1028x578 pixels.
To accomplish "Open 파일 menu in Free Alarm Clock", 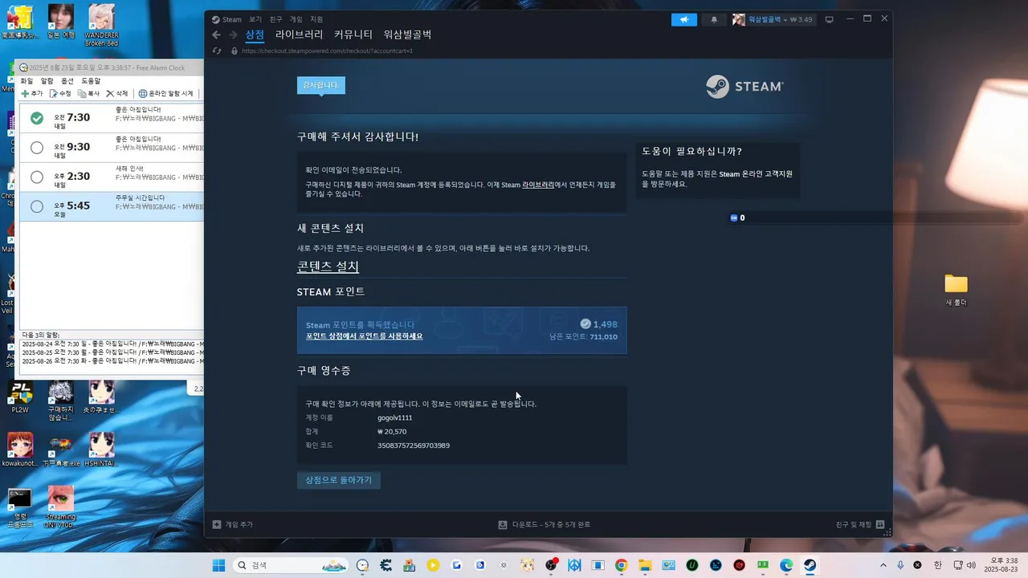I will [27, 81].
